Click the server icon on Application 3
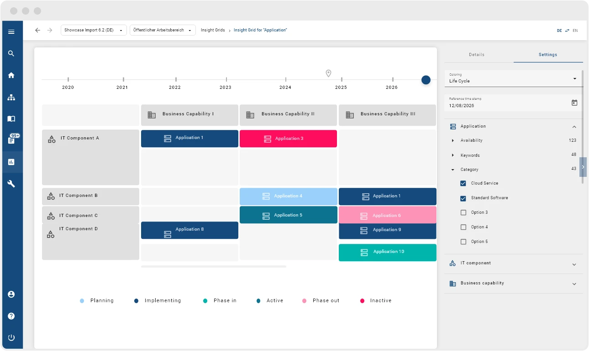Screen dimensions: 589x351 [268, 139]
